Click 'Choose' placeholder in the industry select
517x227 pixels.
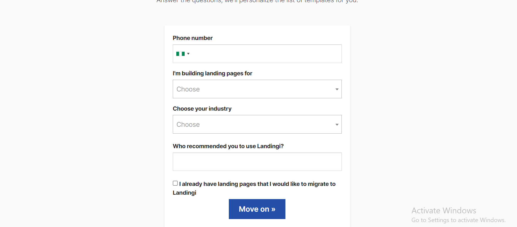188,125
